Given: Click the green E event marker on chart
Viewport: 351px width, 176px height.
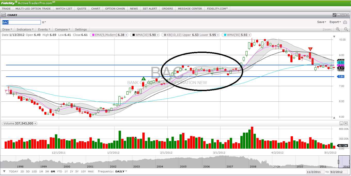Looking at the screenshot, I should pos(144,78).
